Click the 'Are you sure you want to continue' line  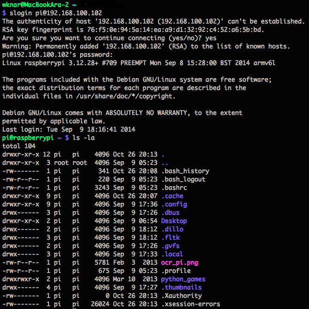tap(109, 38)
